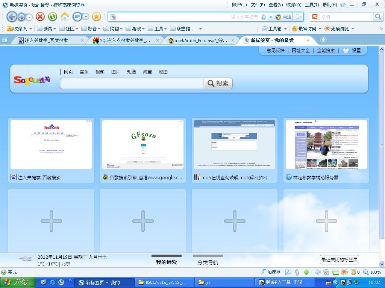
Task: Click the magnifier search icon in Sogou box
Action: [377, 17]
